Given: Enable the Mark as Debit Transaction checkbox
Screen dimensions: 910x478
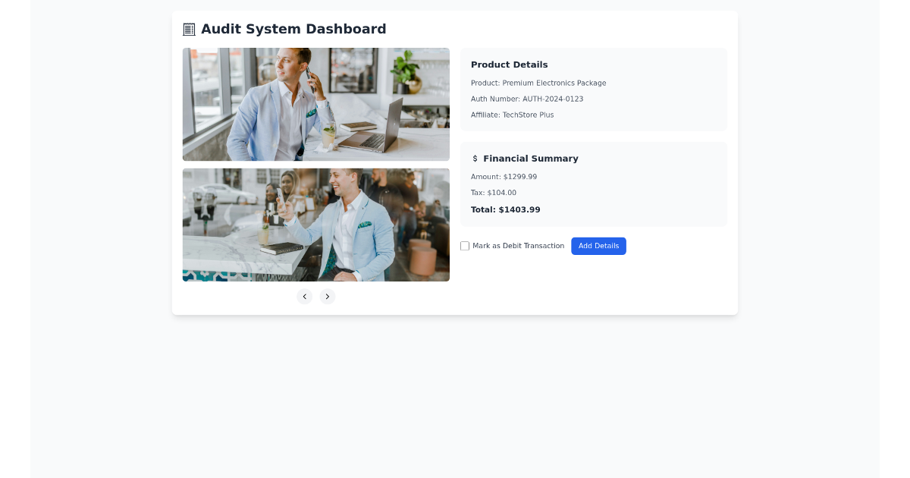Looking at the screenshot, I should coord(465,246).
